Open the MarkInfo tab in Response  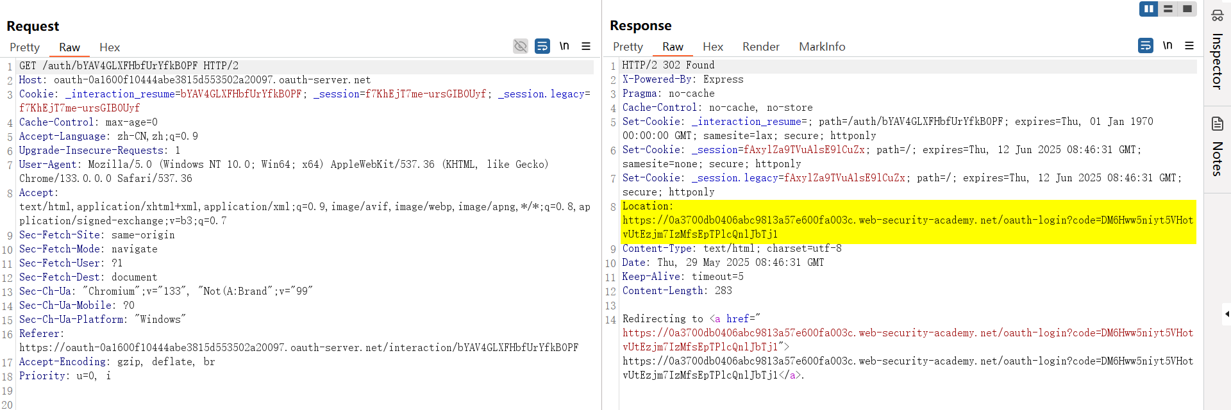(821, 47)
